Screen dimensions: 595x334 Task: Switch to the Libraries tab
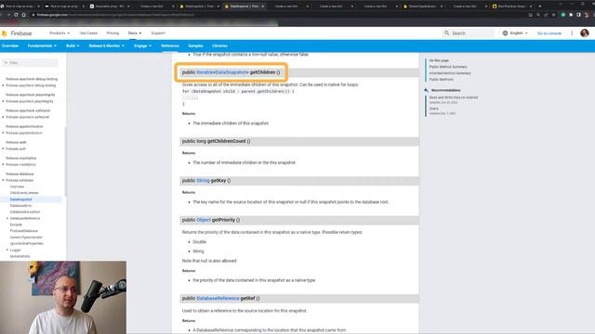point(219,45)
